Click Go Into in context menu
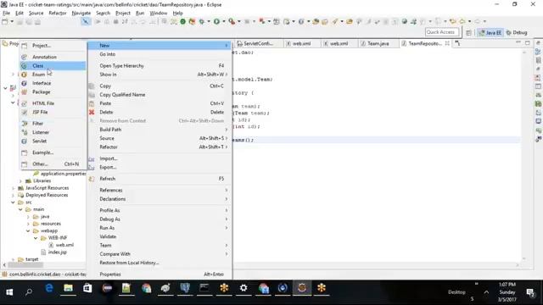The height and width of the screenshot is (305, 543). [x=160, y=54]
